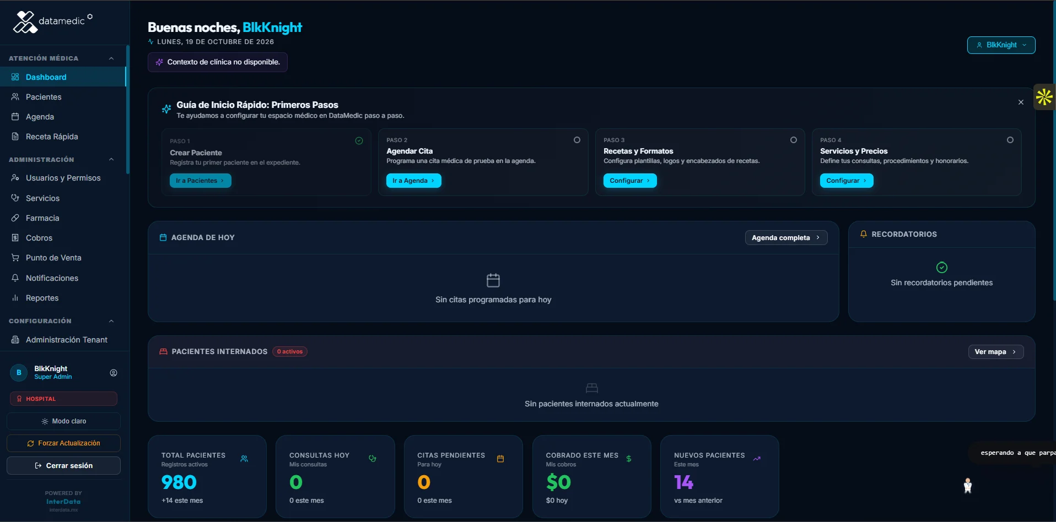Image resolution: width=1056 pixels, height=522 pixels.
Task: Click the sparkle icon of Guía de Inicio Rápido
Action: click(166, 109)
